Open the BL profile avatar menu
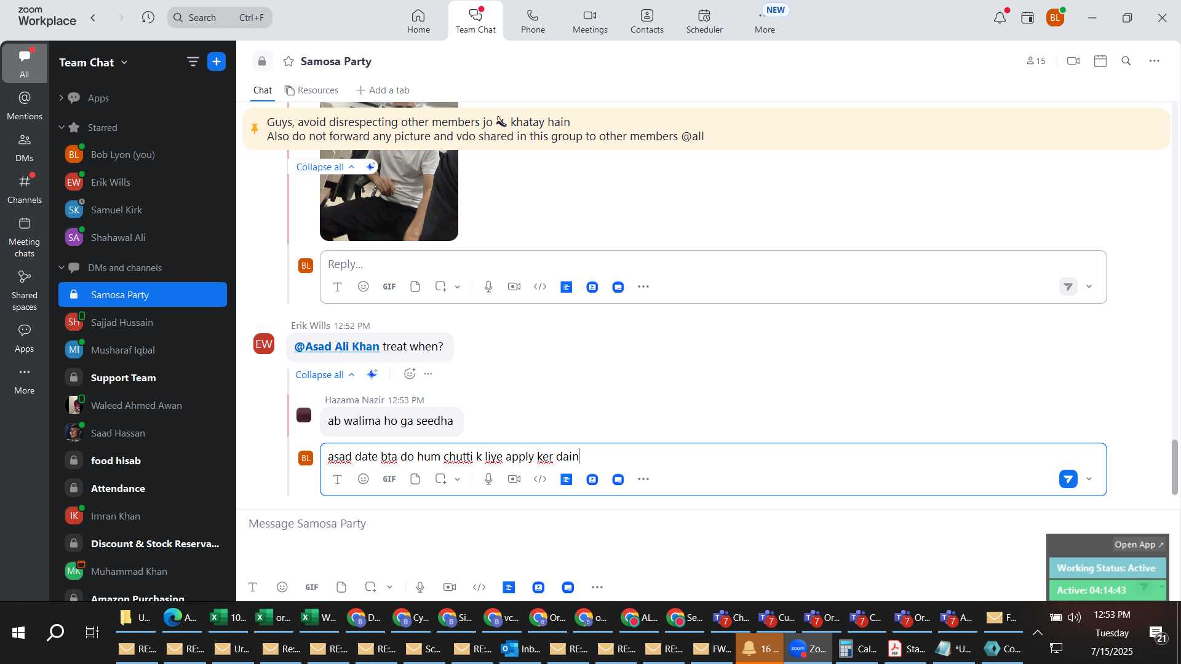This screenshot has height=664, width=1181. pyautogui.click(x=1056, y=18)
